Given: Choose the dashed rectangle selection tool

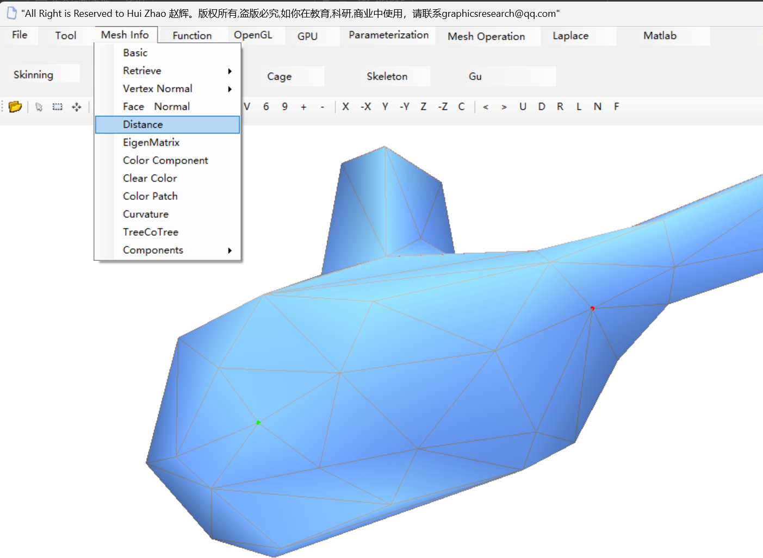Looking at the screenshot, I should click(57, 107).
